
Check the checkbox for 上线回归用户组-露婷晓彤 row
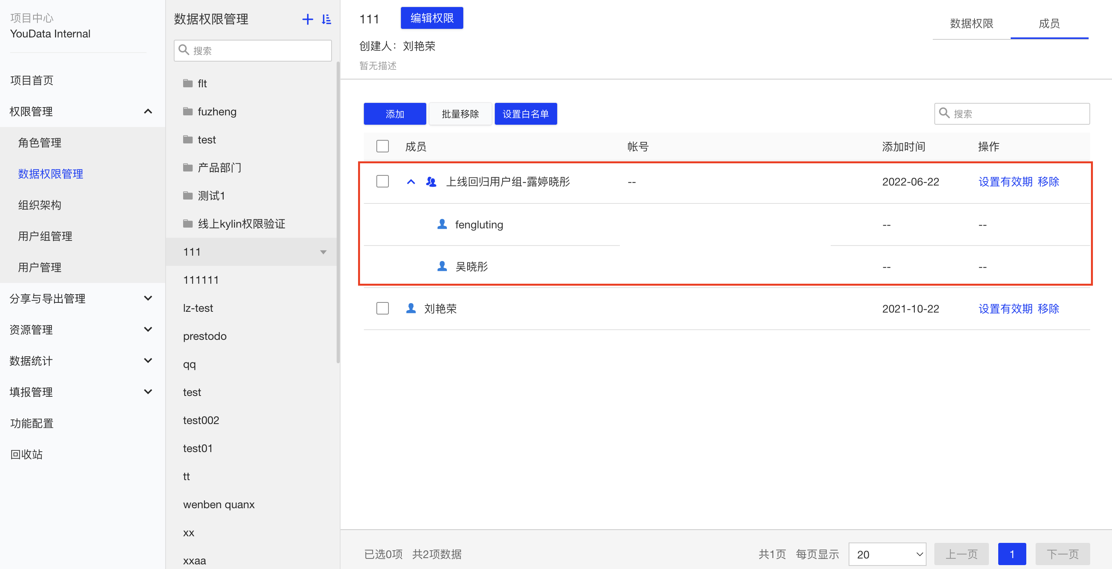point(383,181)
